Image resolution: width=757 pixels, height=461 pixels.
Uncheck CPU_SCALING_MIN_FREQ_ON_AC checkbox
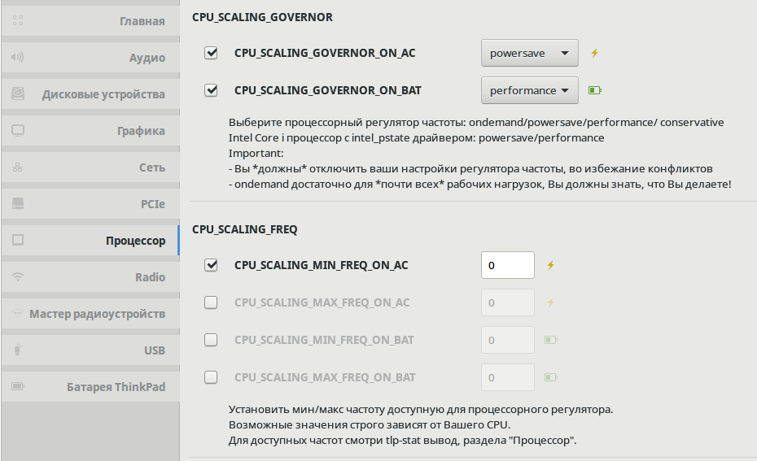(x=211, y=265)
